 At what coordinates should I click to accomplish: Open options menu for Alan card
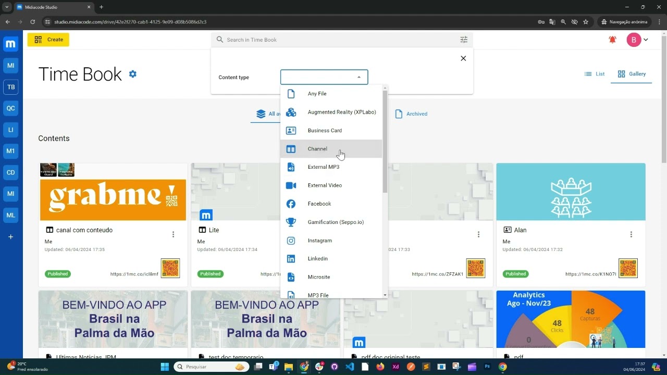point(631,234)
